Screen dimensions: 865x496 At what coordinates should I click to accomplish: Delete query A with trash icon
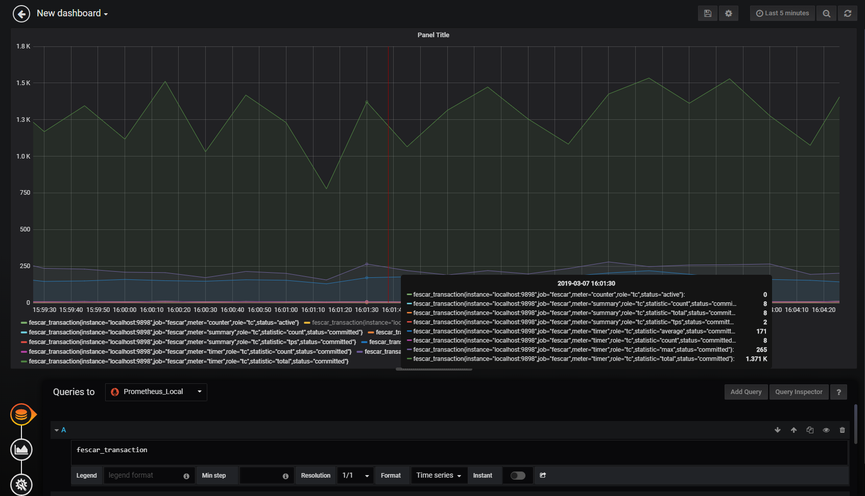coord(842,430)
